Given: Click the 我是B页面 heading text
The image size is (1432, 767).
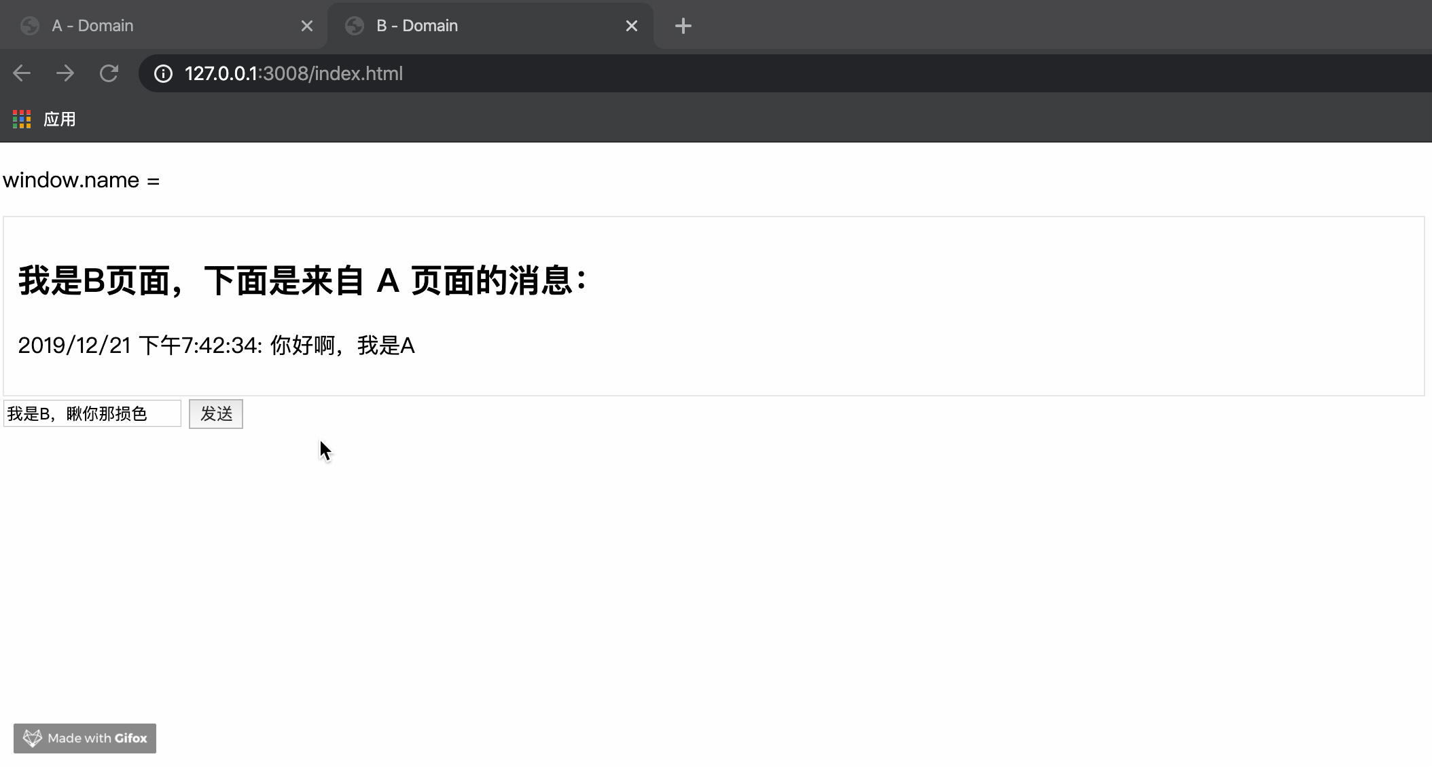Looking at the screenshot, I should pyautogui.click(x=303, y=280).
